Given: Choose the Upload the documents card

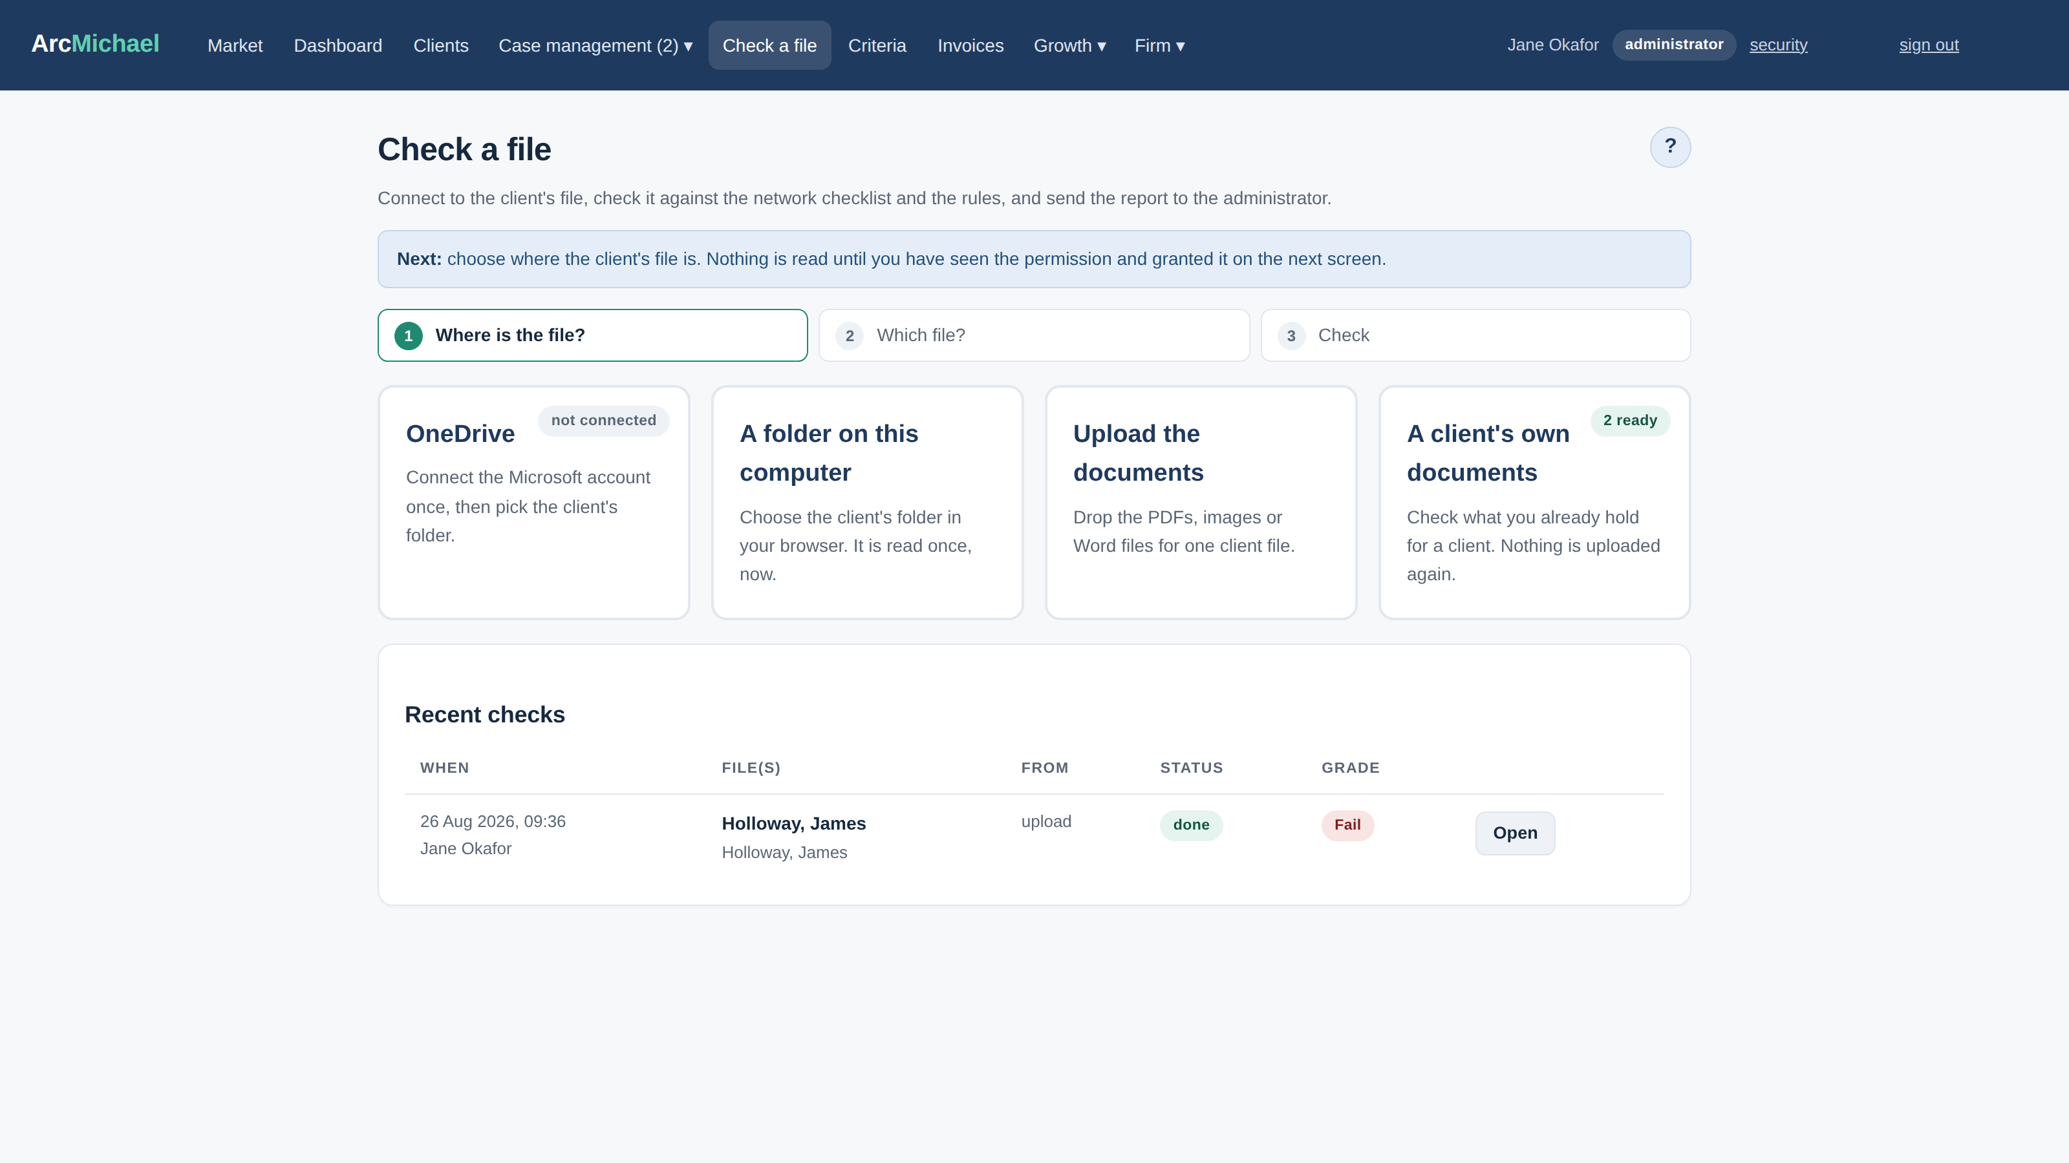Looking at the screenshot, I should 1201,503.
